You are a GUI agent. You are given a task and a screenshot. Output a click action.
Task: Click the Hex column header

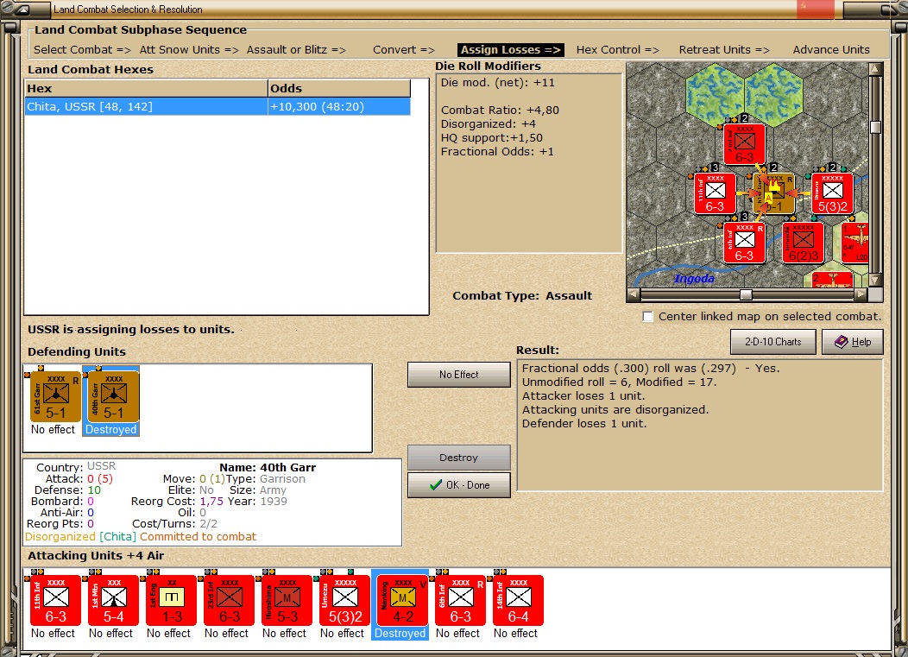pos(146,89)
